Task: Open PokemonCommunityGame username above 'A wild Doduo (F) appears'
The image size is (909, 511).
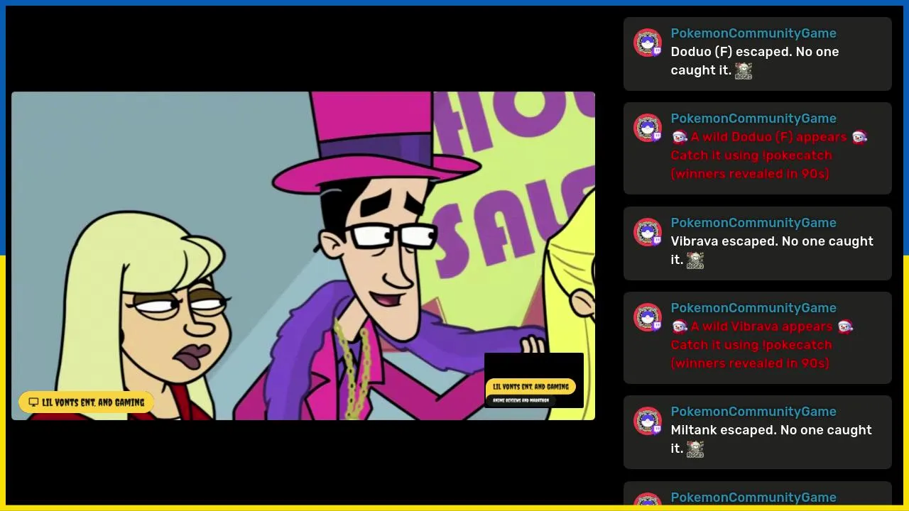Action: 753,119
